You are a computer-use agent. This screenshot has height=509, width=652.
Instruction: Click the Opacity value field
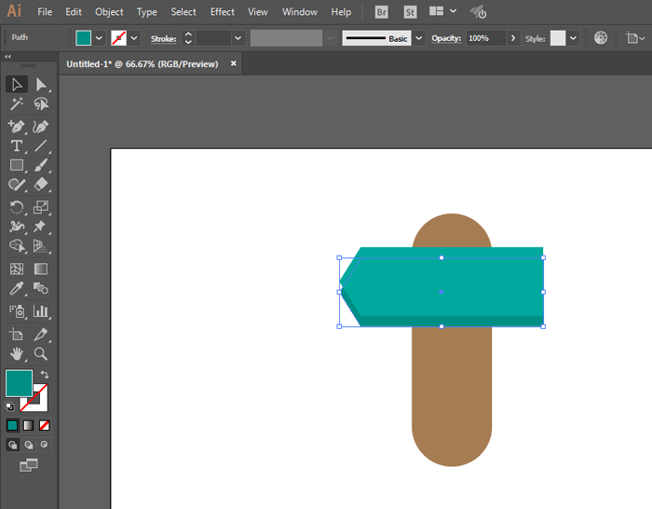coord(484,38)
